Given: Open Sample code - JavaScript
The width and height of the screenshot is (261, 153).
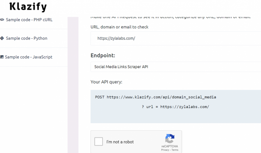Looking at the screenshot, I should click(29, 57).
